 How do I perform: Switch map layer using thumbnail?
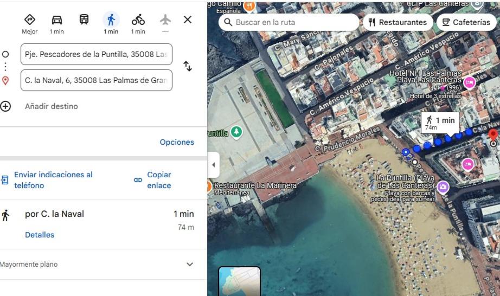tap(239, 281)
